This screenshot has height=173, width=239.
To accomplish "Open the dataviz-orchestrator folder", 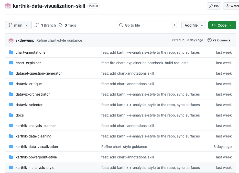I will click(x=32, y=94).
